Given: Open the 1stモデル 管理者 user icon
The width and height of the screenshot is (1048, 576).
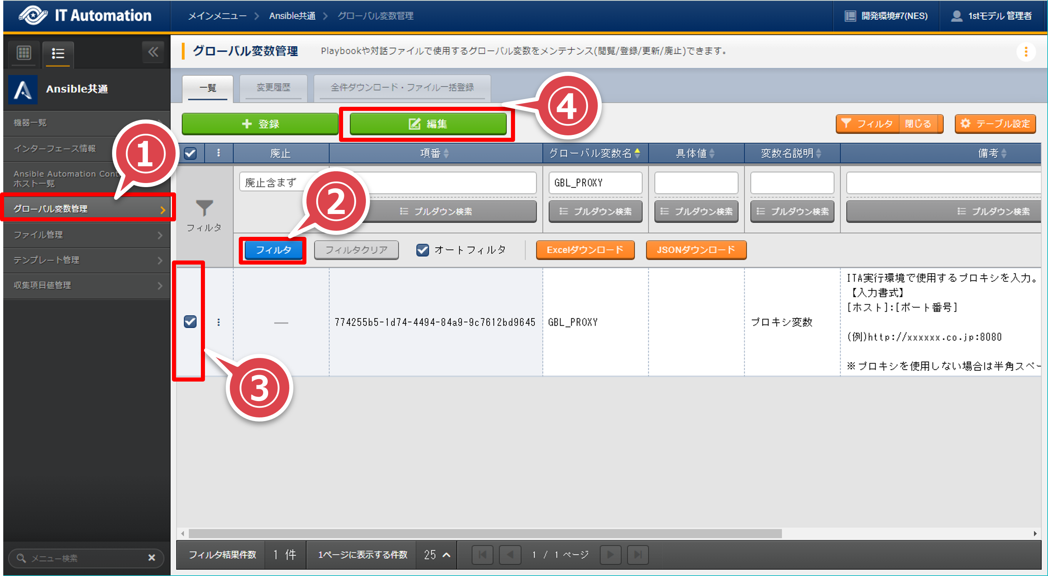Looking at the screenshot, I should coord(956,16).
